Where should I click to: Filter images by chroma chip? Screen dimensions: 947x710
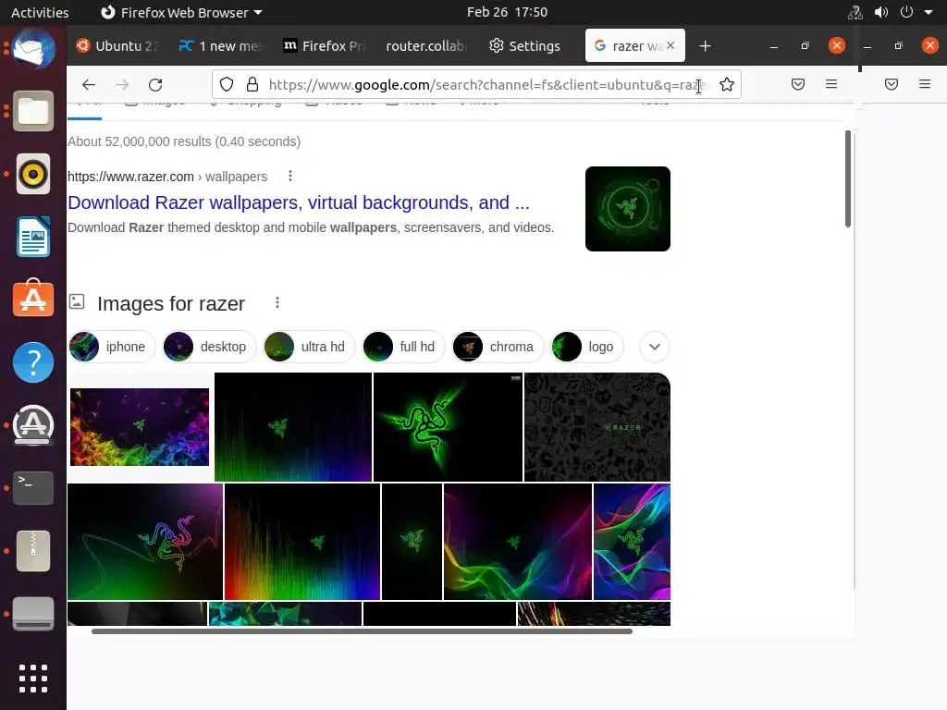(498, 347)
